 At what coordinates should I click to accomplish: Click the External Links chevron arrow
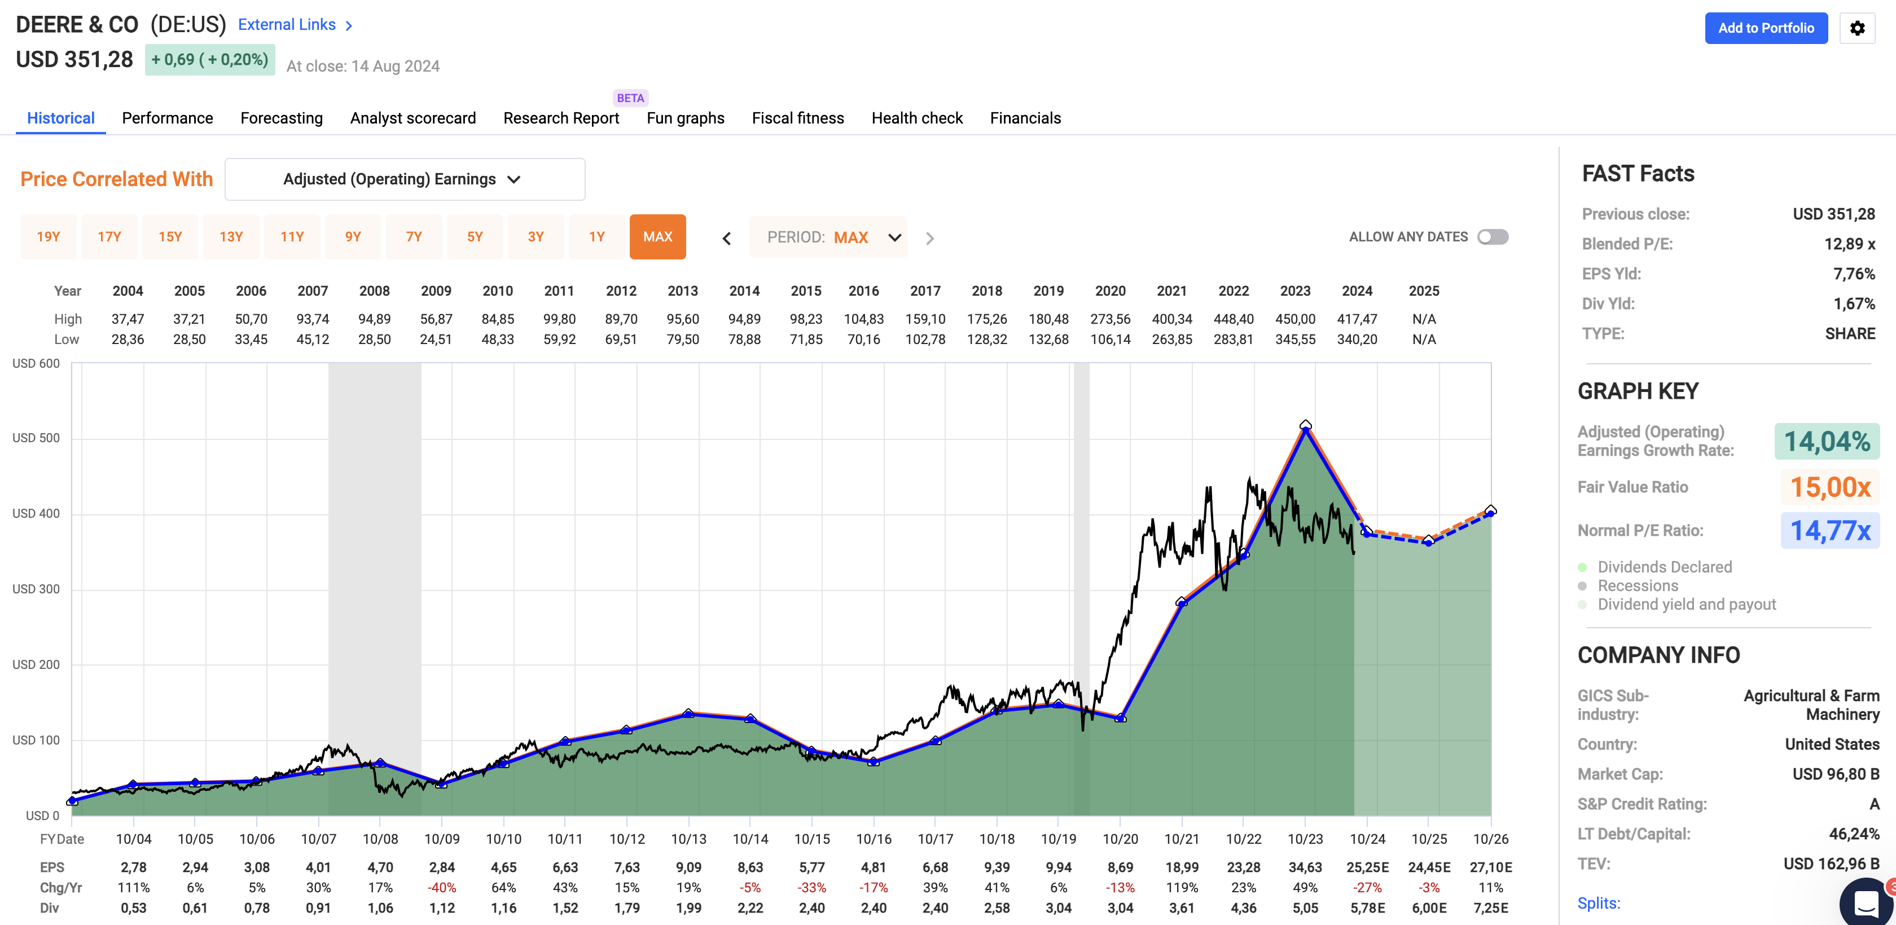(349, 25)
